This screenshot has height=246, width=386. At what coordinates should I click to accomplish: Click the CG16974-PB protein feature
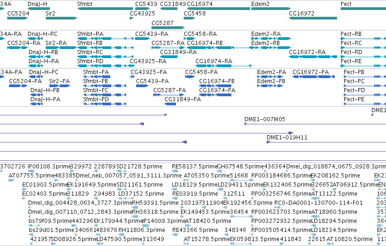[215, 86]
